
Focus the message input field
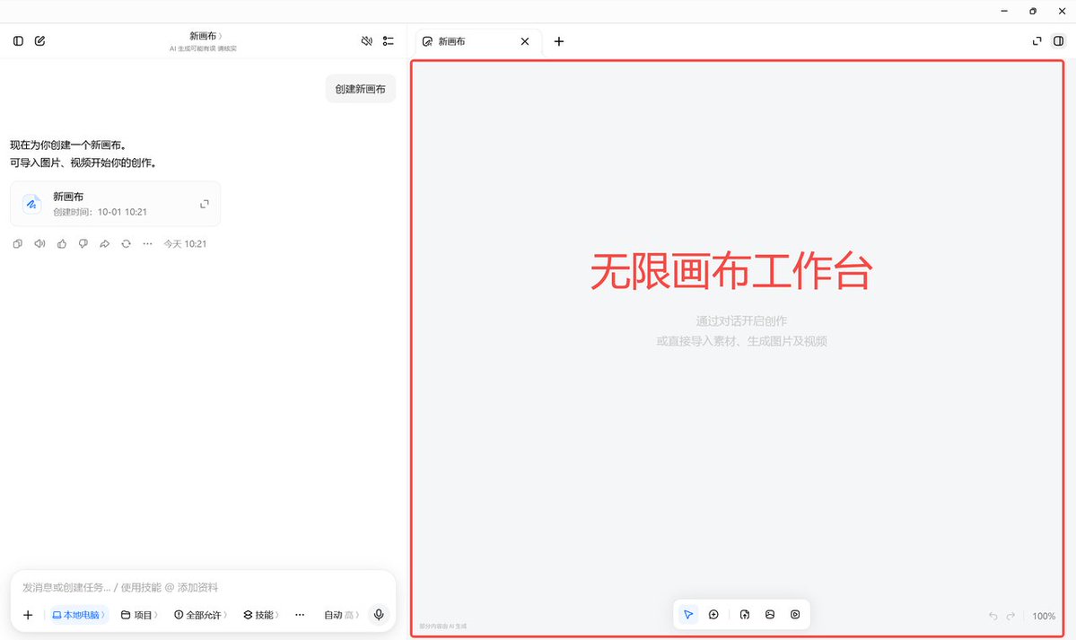tap(203, 587)
